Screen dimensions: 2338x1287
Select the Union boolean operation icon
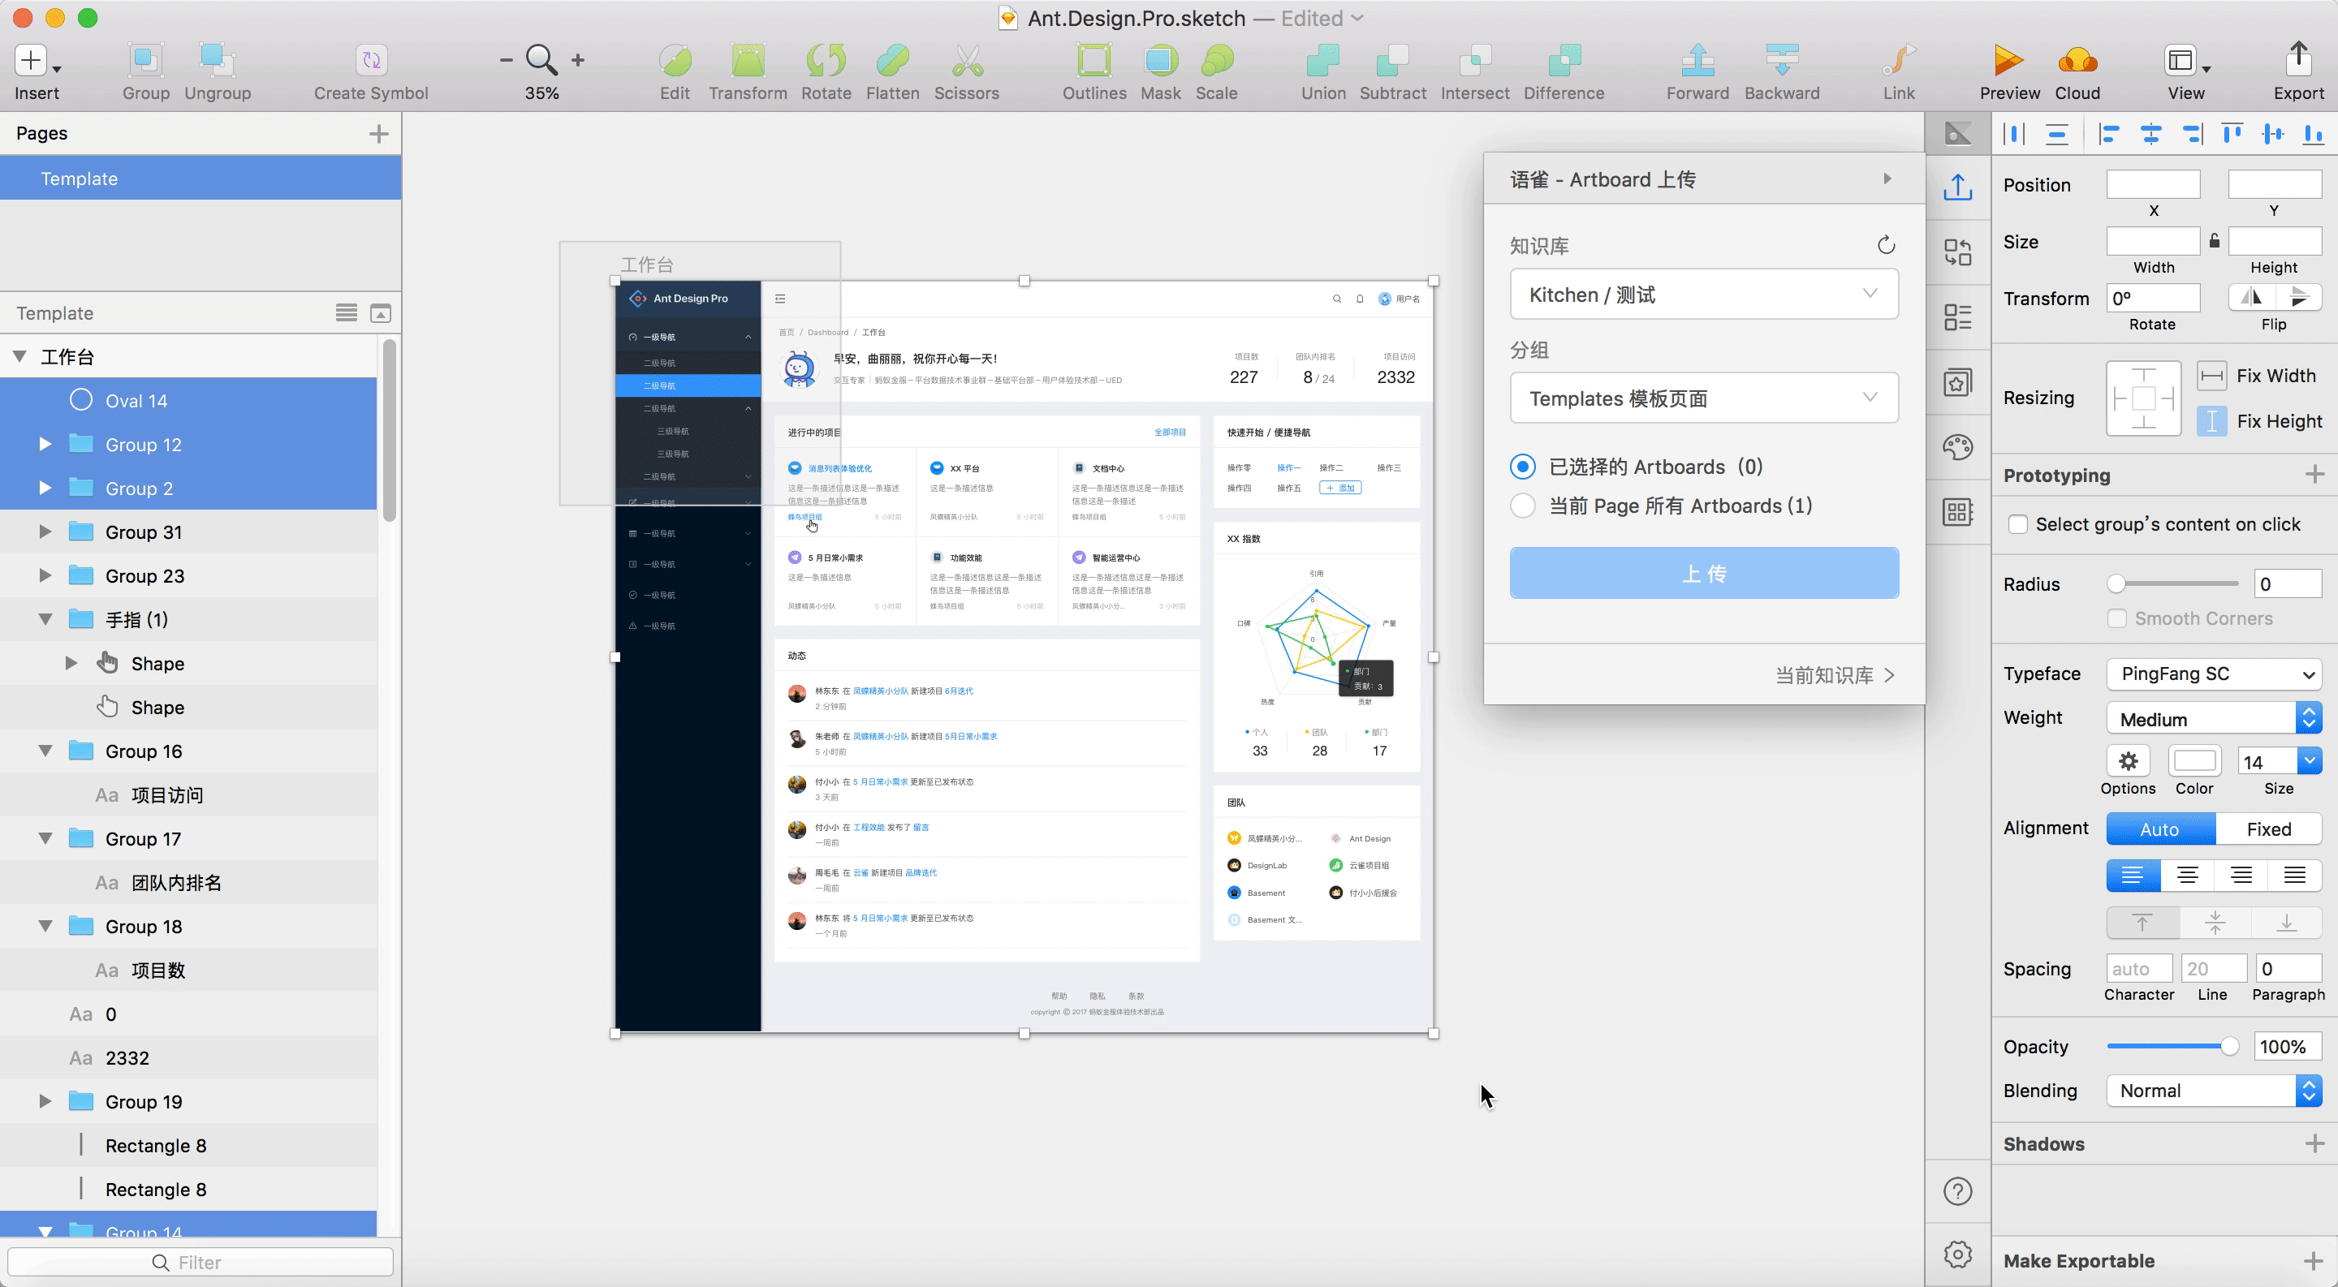pos(1322,62)
